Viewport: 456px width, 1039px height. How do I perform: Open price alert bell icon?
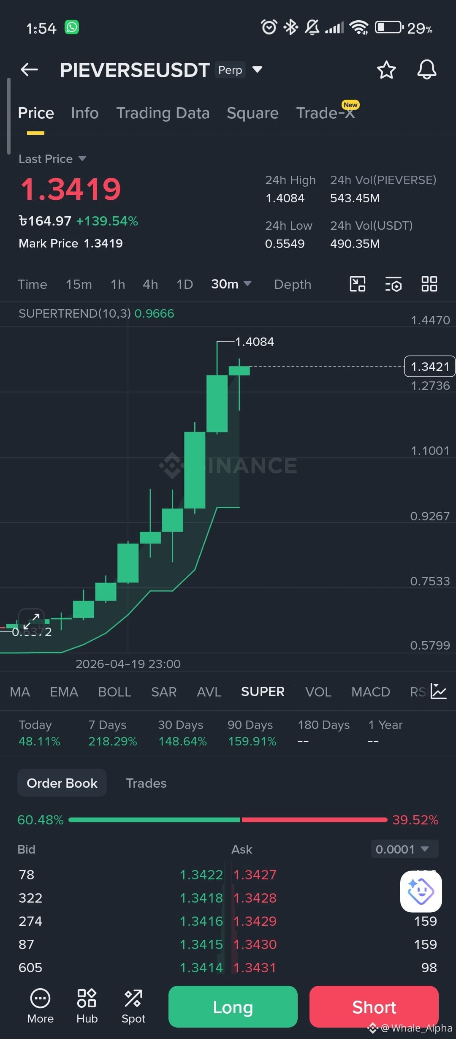tap(426, 69)
